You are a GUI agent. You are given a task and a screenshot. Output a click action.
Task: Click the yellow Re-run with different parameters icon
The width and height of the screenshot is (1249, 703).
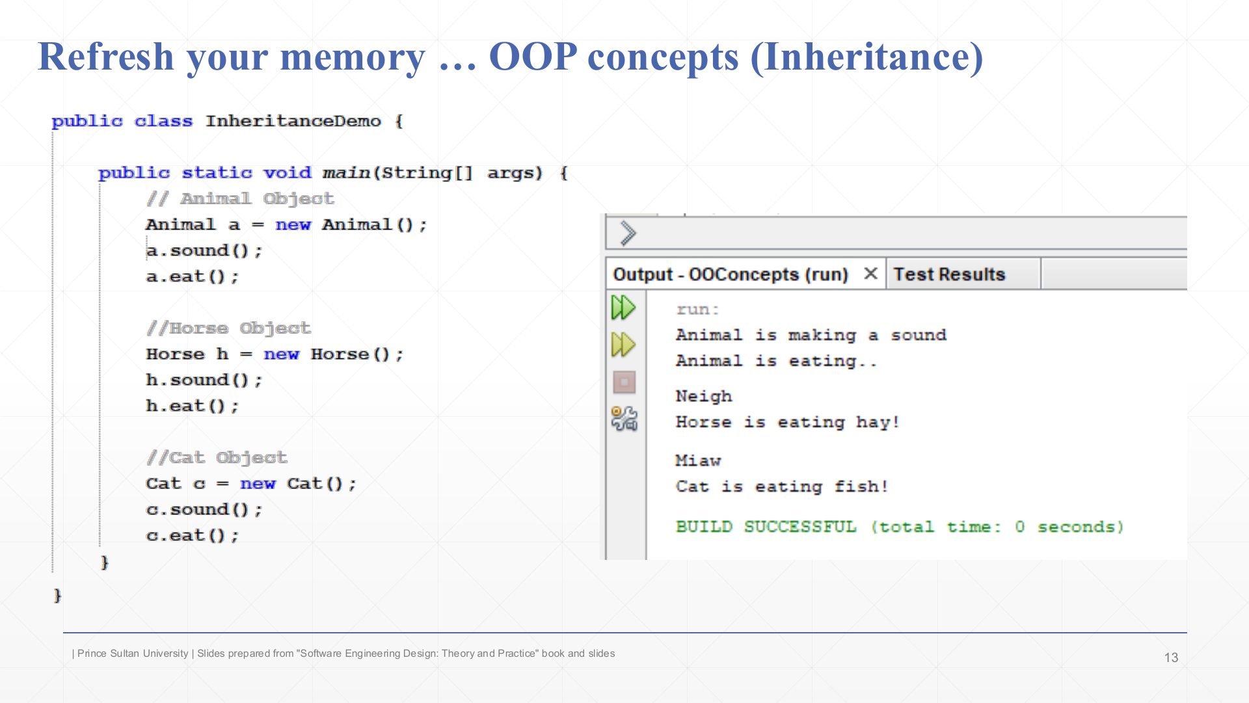pyautogui.click(x=623, y=345)
